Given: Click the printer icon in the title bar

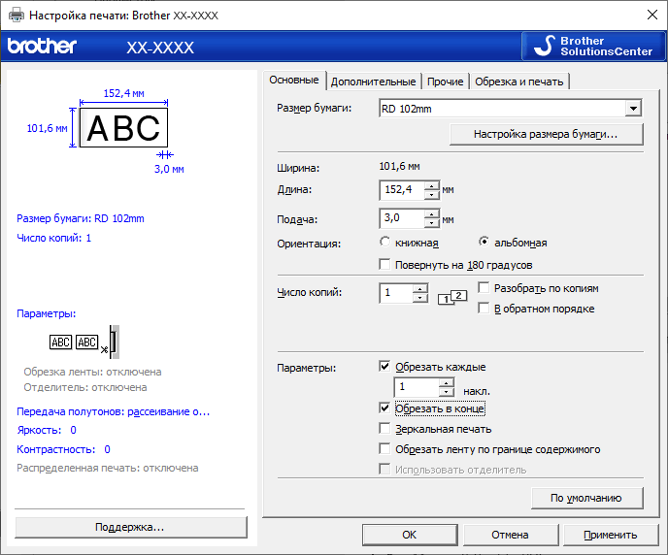Looking at the screenshot, I should pyautogui.click(x=15, y=15).
